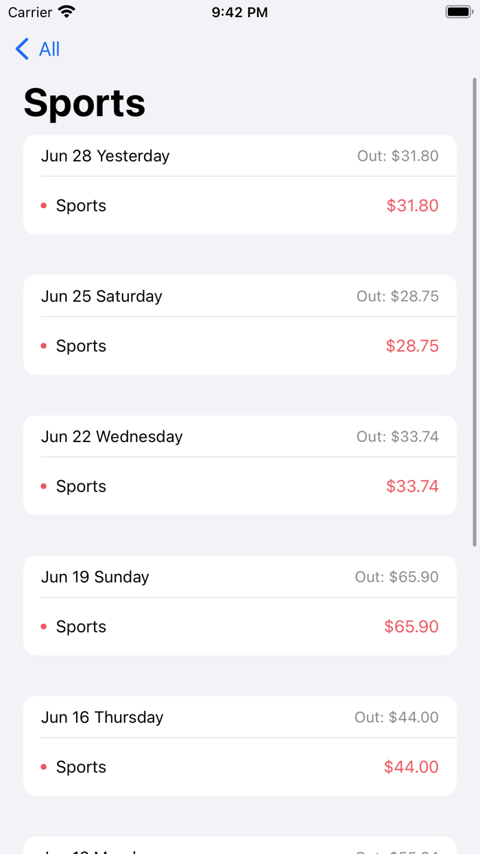Select the $44.00 amount on Jun 16
480x854 pixels.
pos(411,767)
